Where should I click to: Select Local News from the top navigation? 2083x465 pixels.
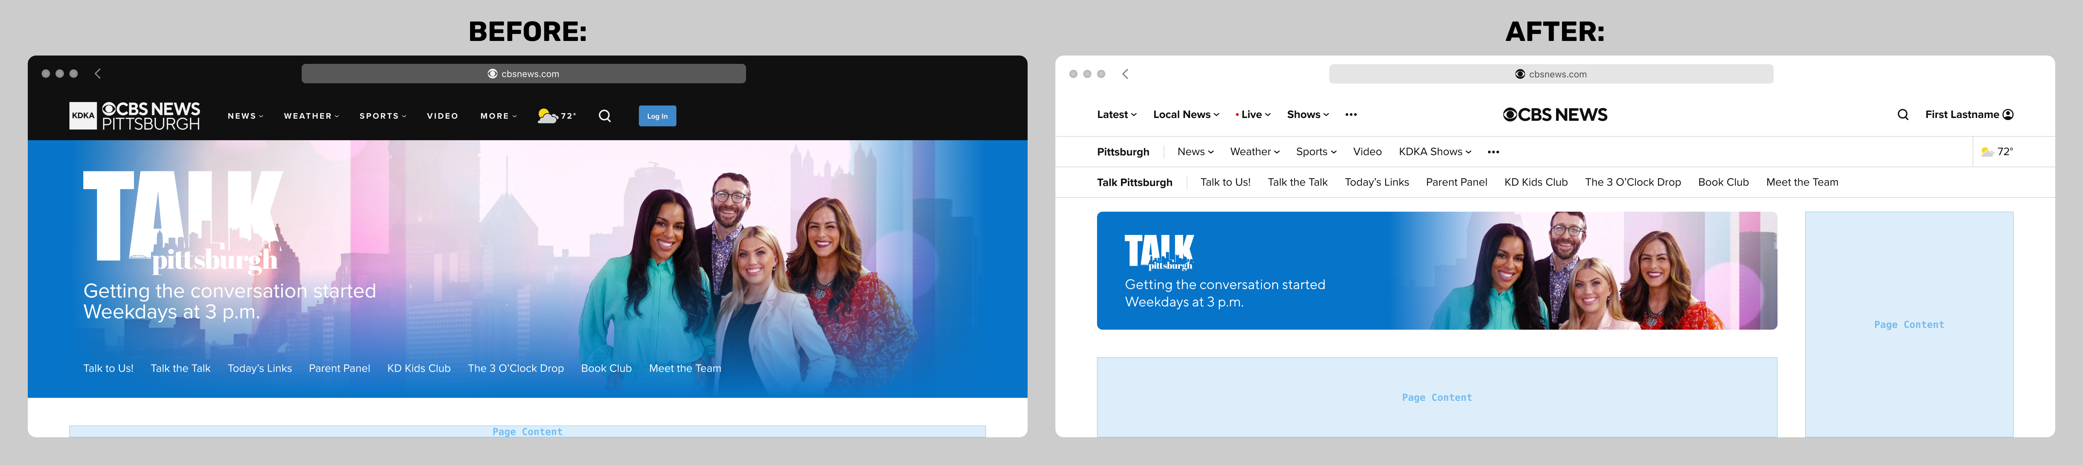click(x=1181, y=114)
